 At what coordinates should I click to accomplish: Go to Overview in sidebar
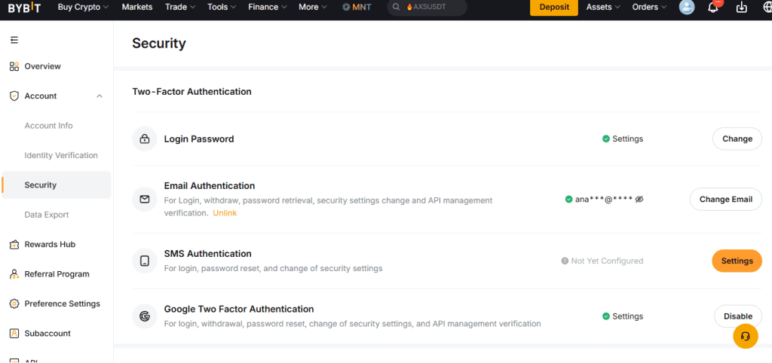click(43, 66)
